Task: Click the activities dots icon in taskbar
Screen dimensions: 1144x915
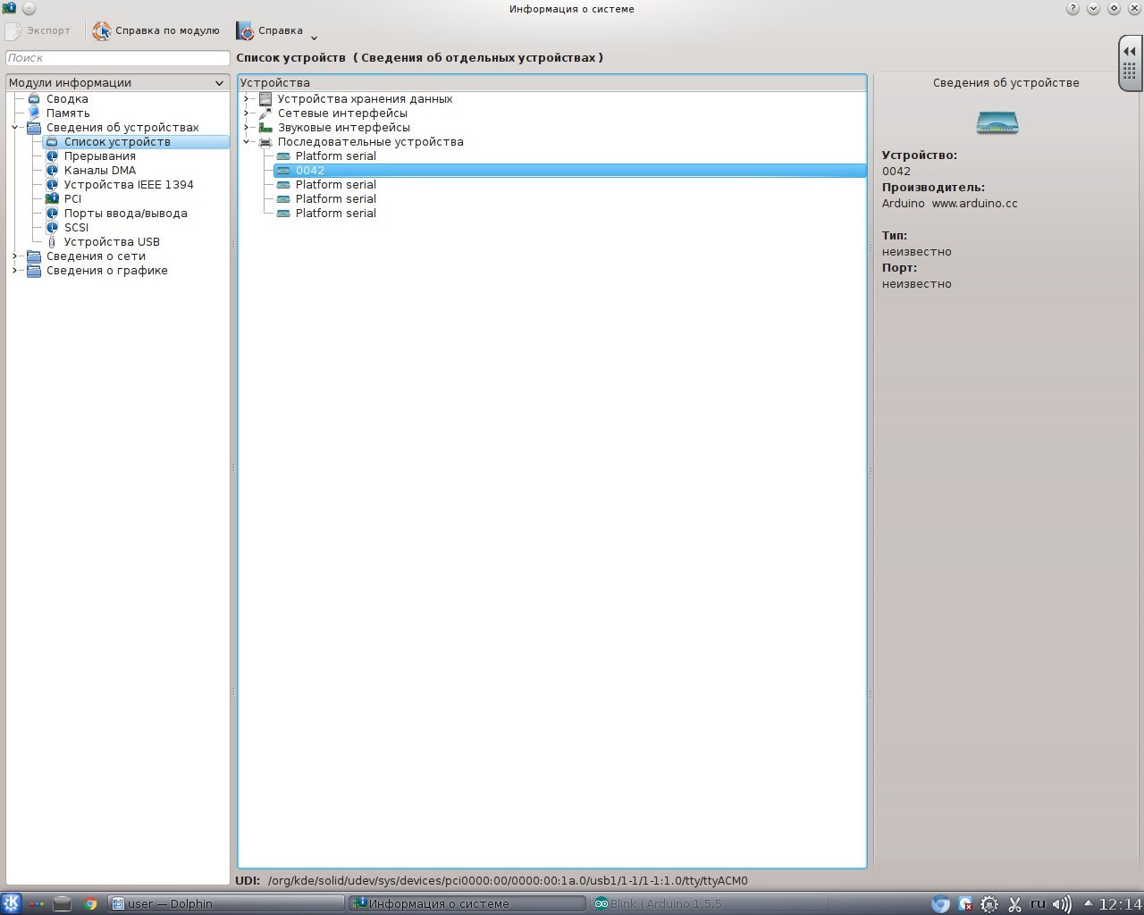Action: click(x=37, y=903)
